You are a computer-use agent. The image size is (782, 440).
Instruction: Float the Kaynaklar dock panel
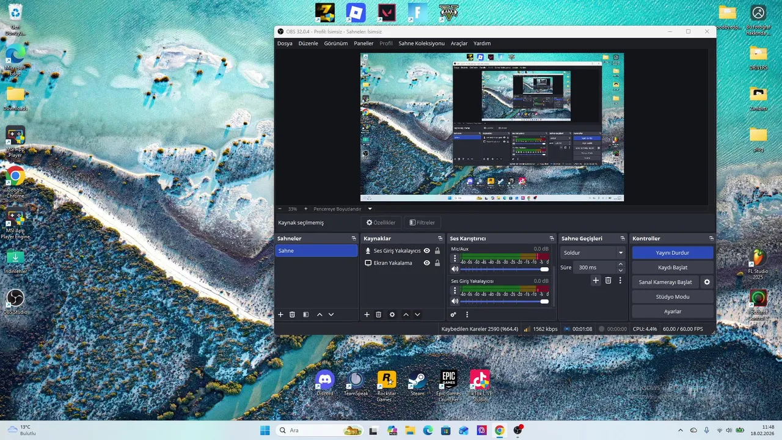coord(440,238)
